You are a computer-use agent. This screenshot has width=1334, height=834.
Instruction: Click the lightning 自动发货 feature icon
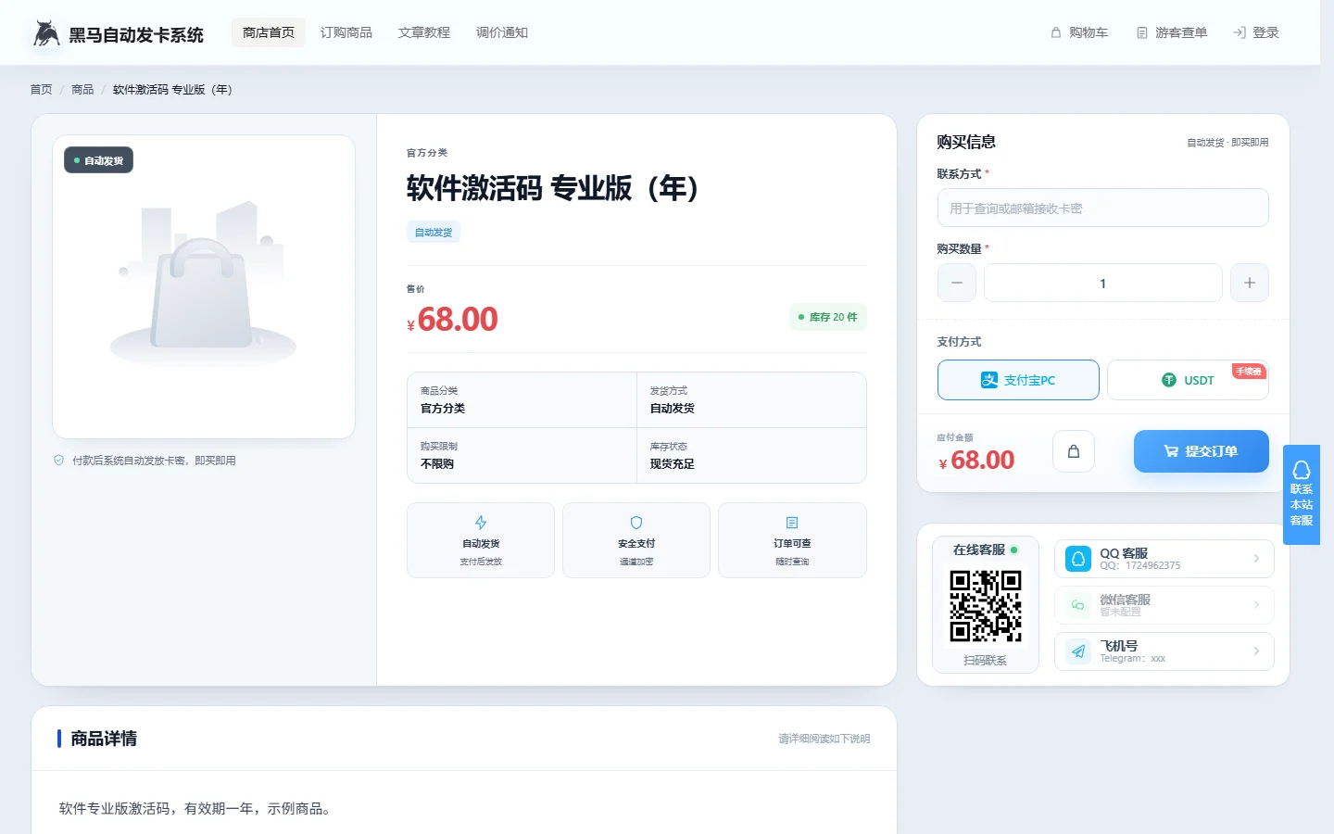coord(481,523)
